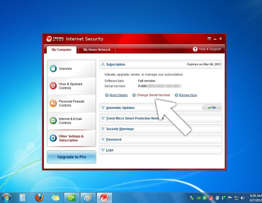Click the Upgrade to Pro button
Screen dimensions: 262x203
click(71, 157)
